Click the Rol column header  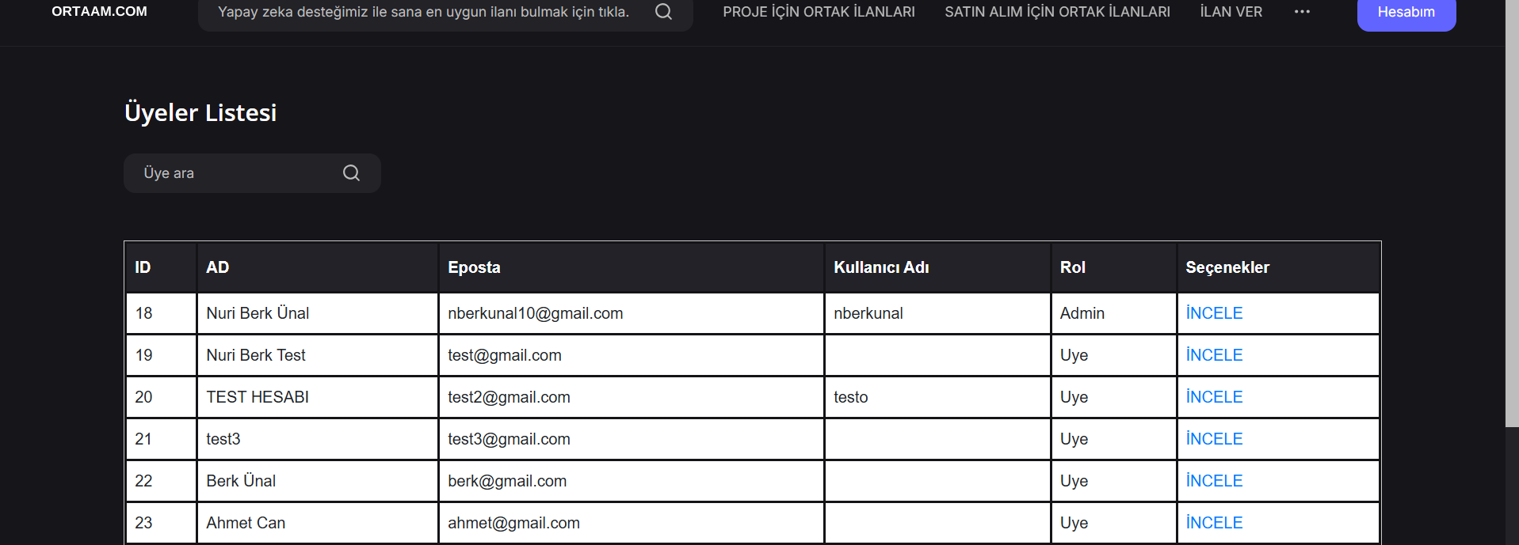click(1072, 267)
